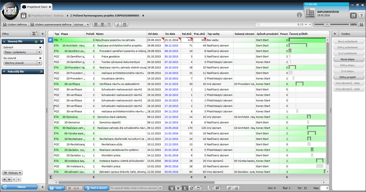
Task: Click the filter panel options icon
Action: pos(34,34)
